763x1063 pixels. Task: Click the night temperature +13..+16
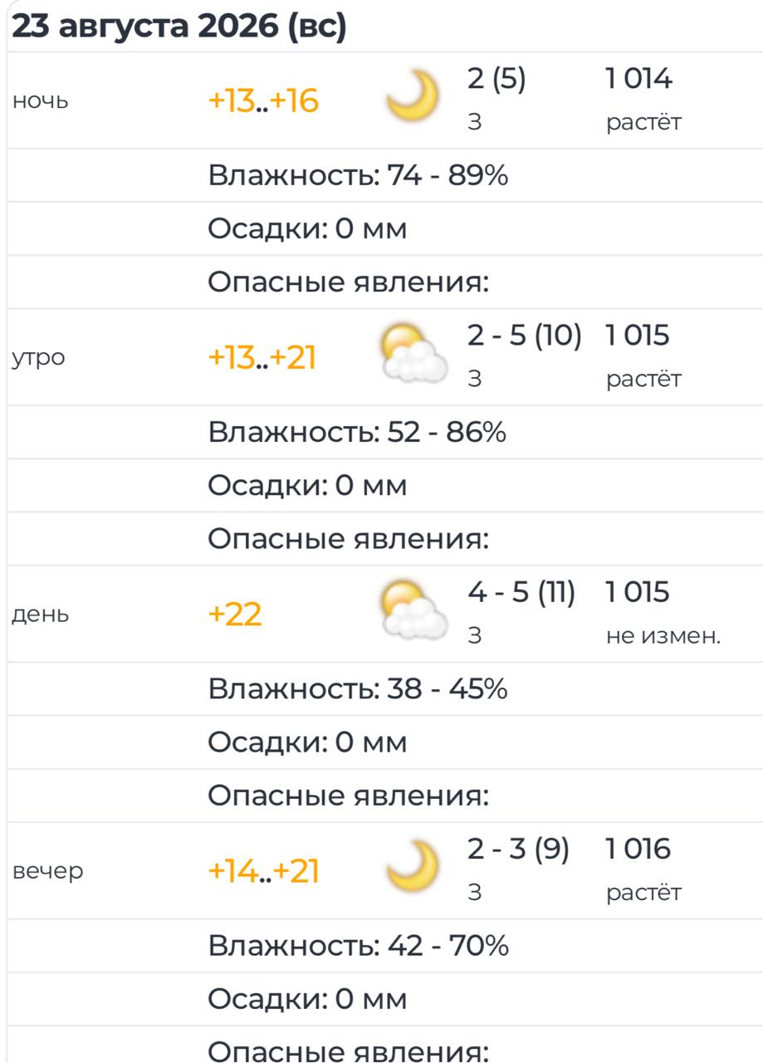262,101
